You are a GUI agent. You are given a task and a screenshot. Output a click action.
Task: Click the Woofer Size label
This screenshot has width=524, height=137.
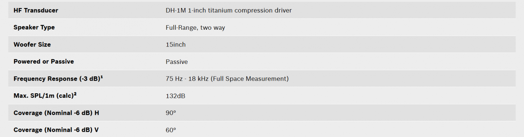pyautogui.click(x=32, y=45)
